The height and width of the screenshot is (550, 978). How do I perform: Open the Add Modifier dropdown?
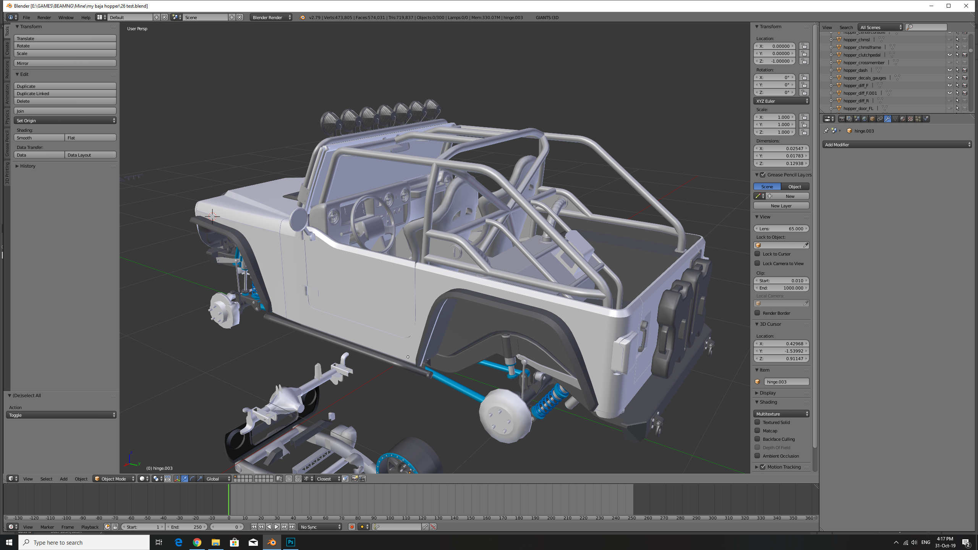[897, 145]
